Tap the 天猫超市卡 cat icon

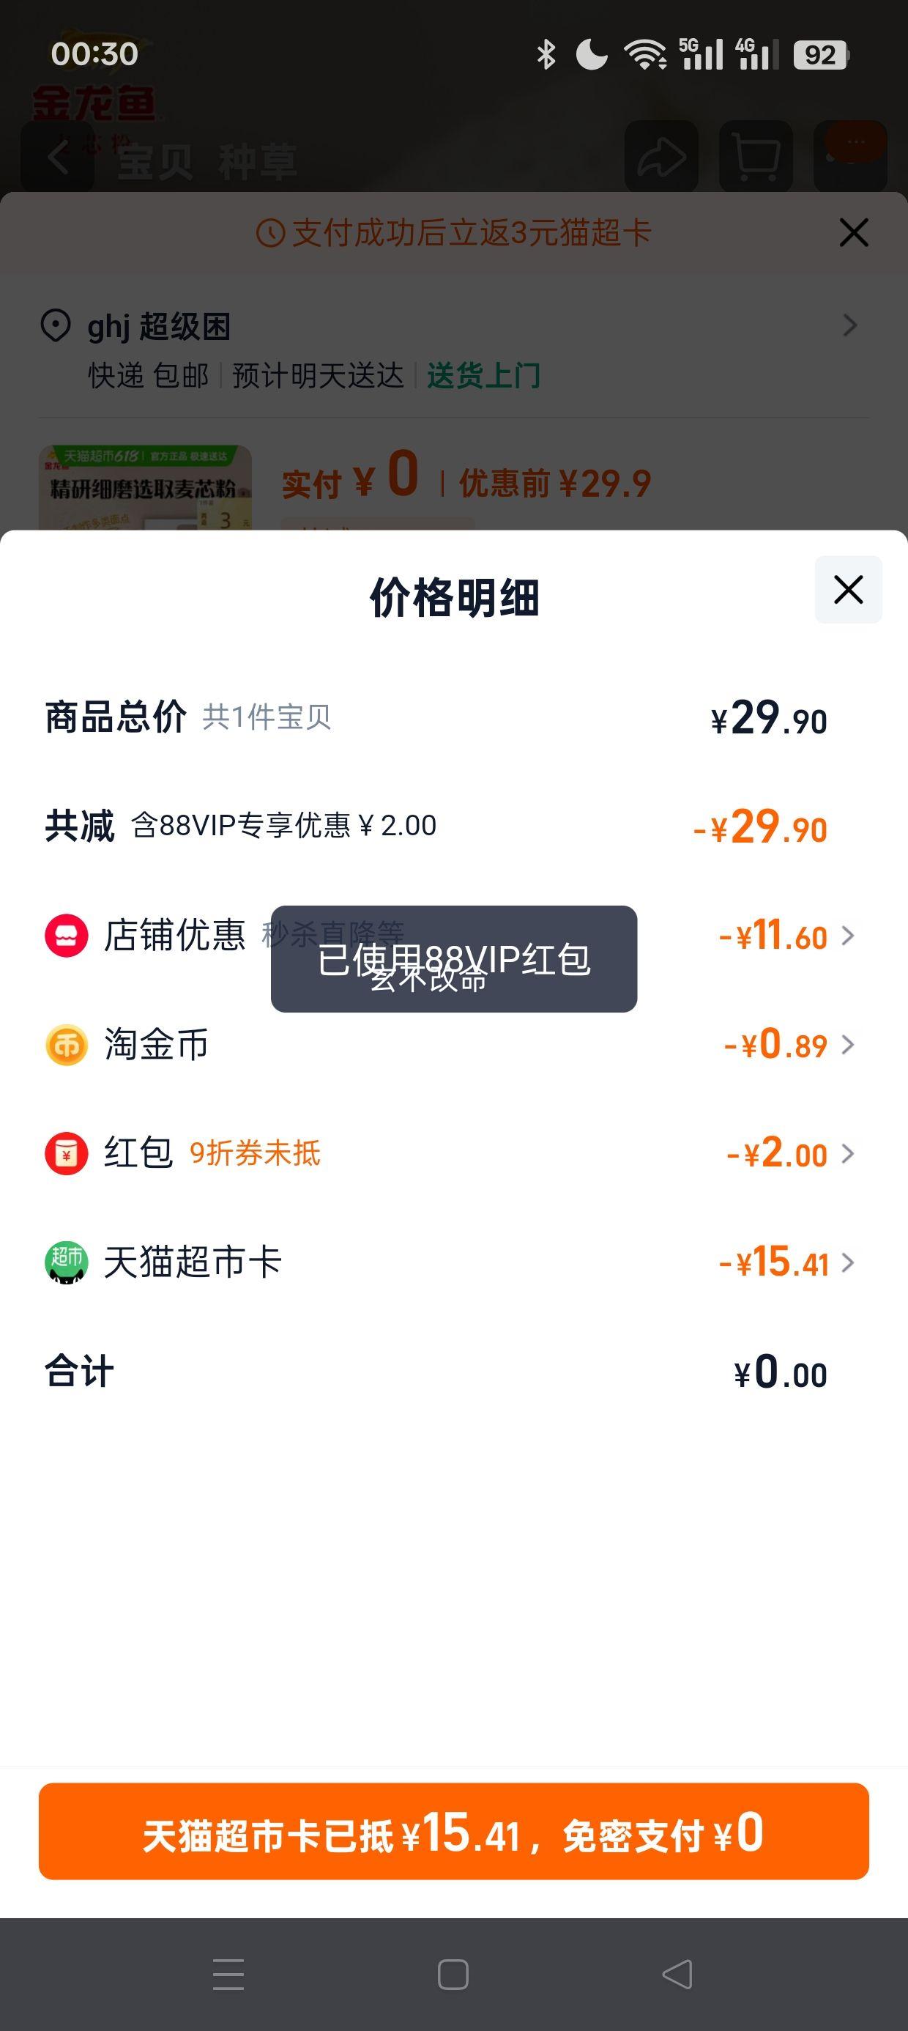pos(66,1262)
